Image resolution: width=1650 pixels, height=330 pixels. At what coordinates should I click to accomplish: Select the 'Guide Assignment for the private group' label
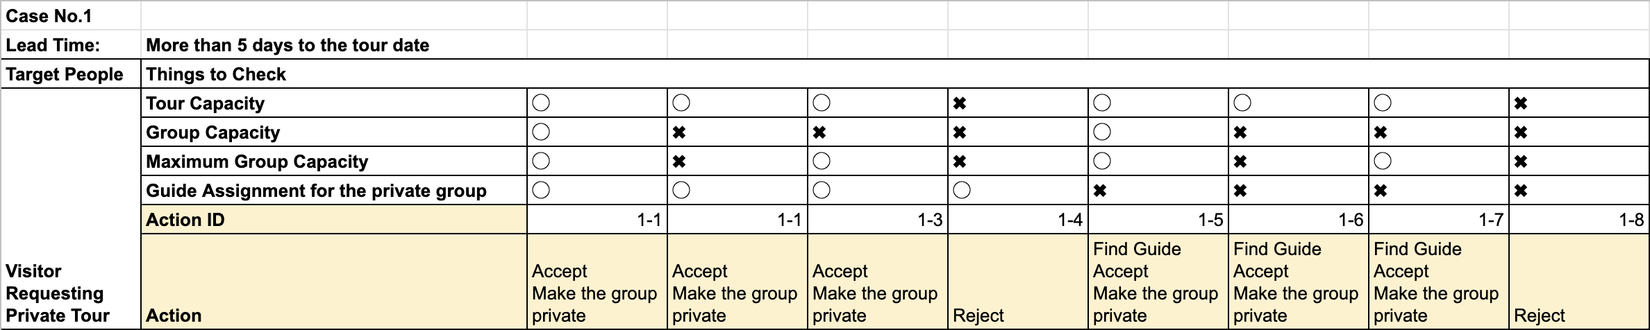[x=316, y=191]
